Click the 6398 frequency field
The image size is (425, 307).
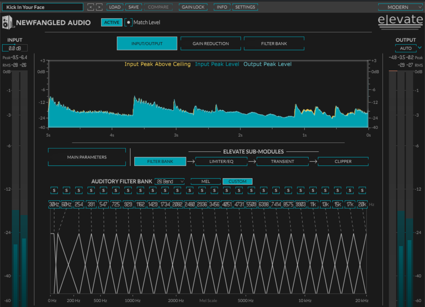[263, 204]
